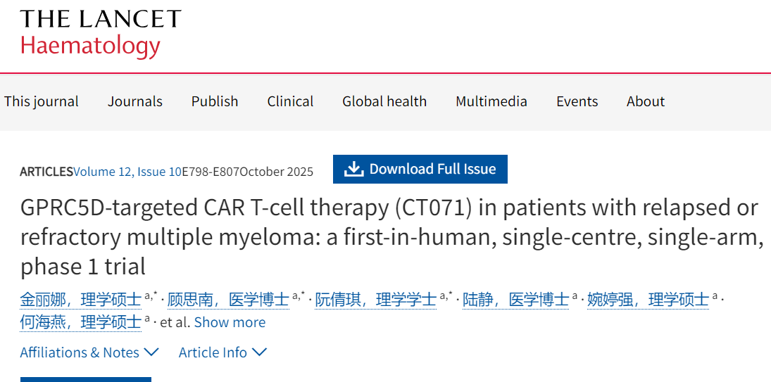
Task: Expand the Affiliations & Notes chevron
Action: 151,352
